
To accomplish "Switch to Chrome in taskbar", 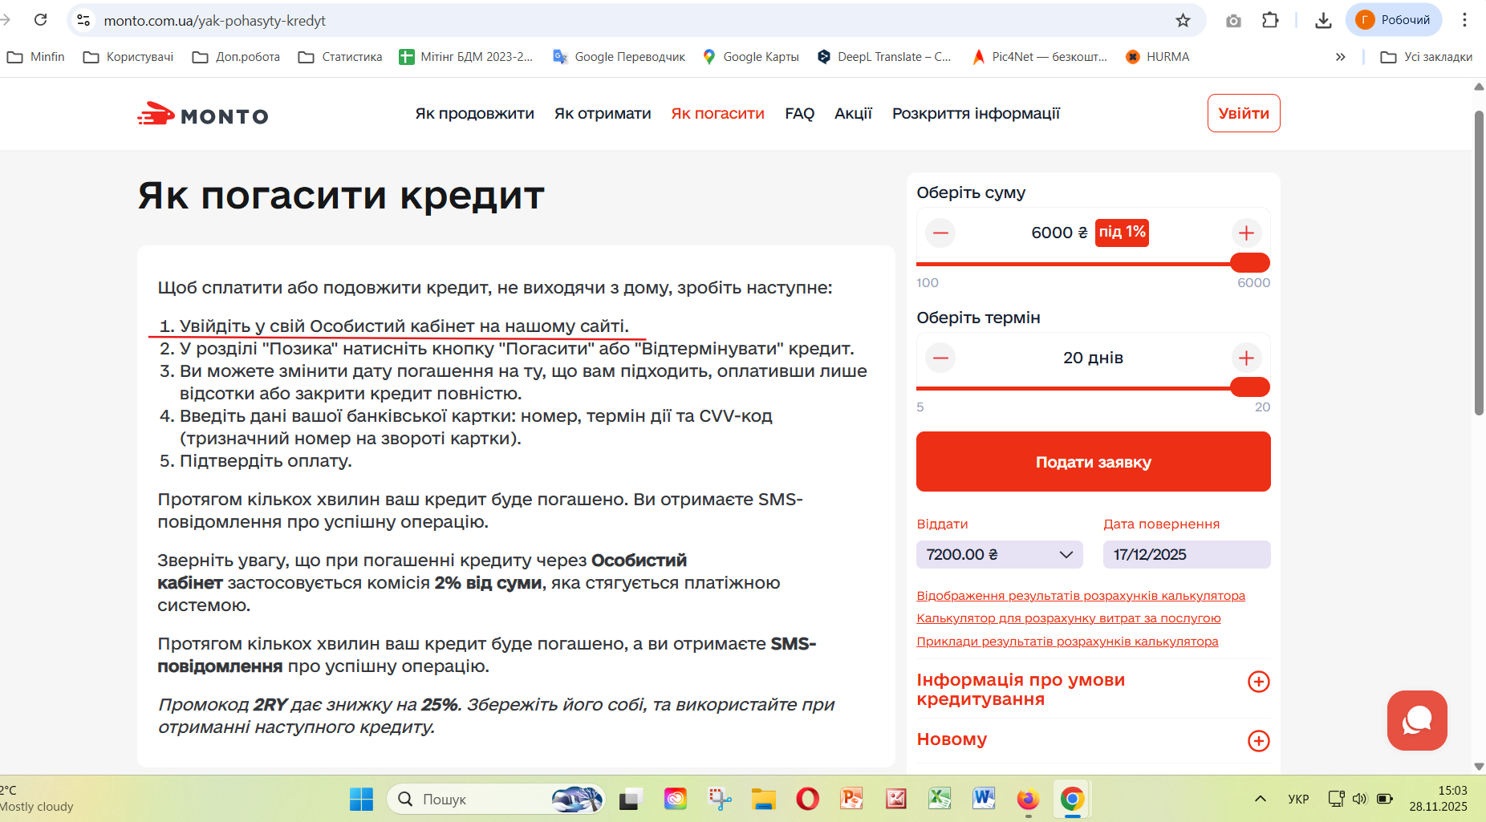I will click(x=1072, y=799).
